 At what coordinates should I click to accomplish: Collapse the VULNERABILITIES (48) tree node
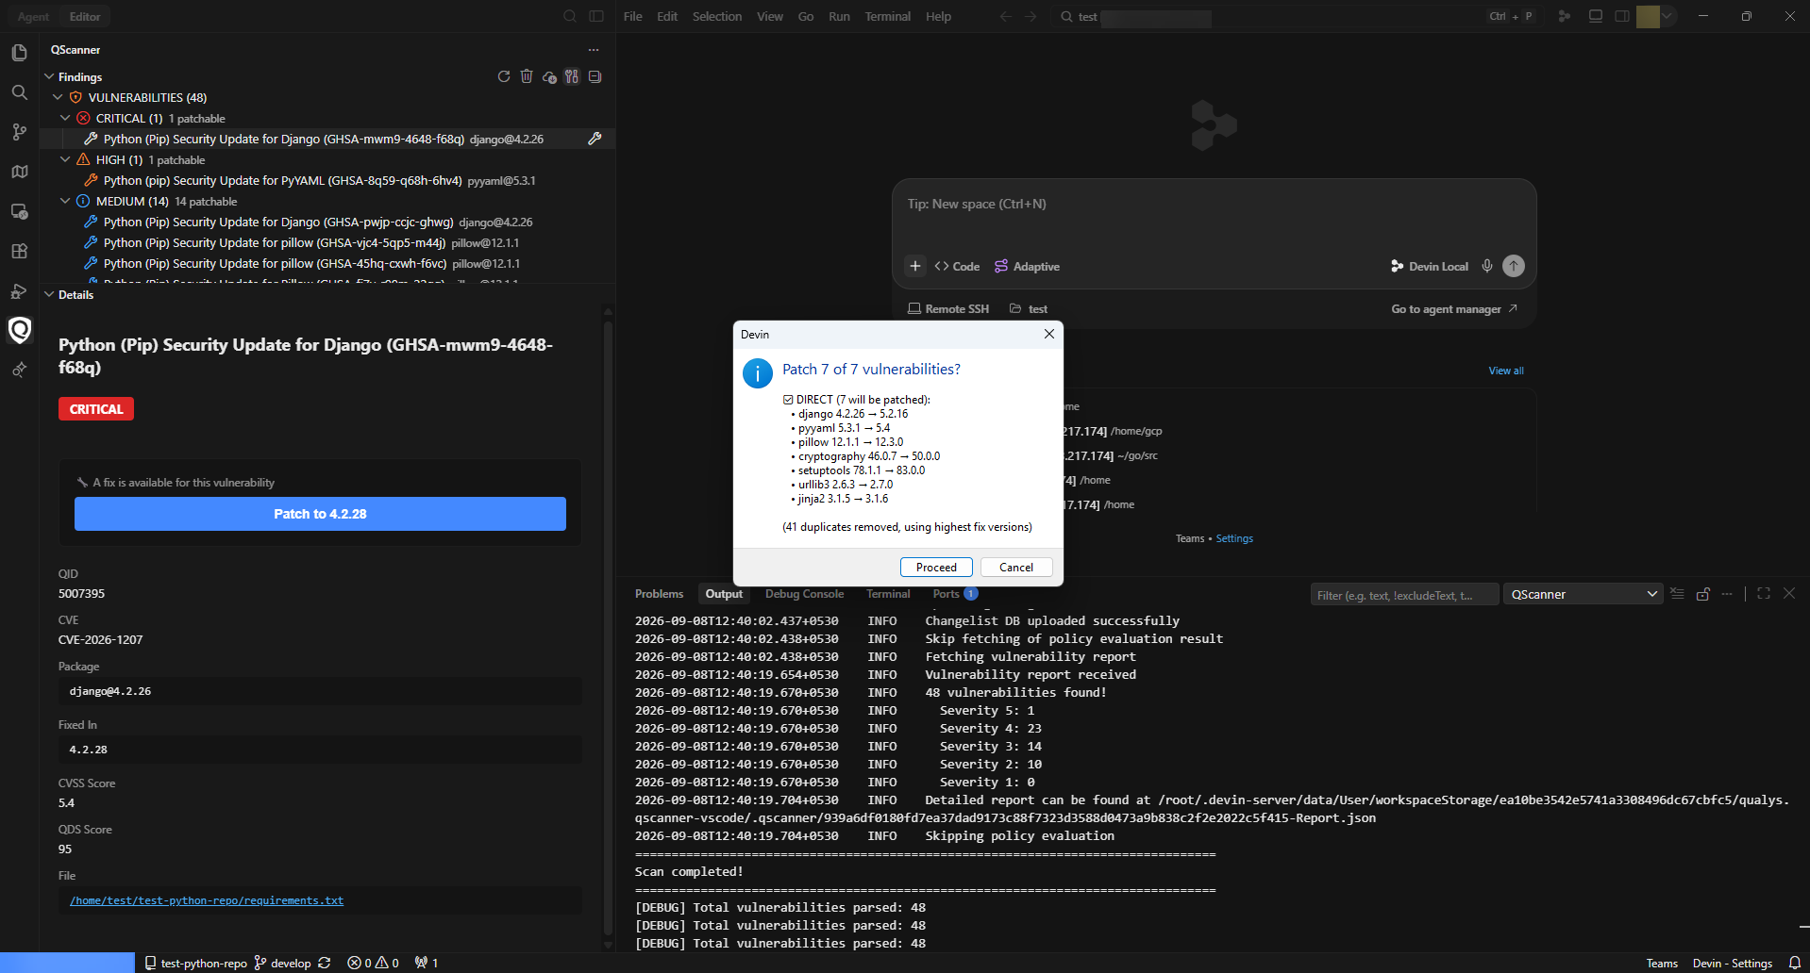(58, 97)
